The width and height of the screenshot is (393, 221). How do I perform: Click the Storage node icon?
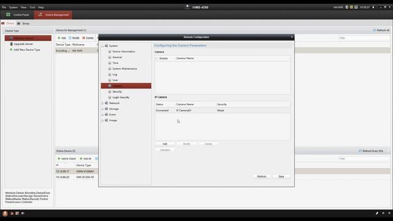click(106, 109)
